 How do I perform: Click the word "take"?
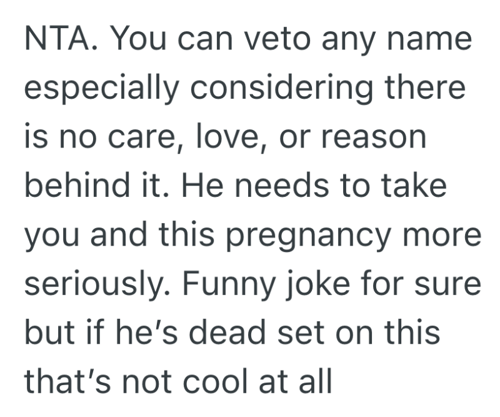click(x=414, y=186)
